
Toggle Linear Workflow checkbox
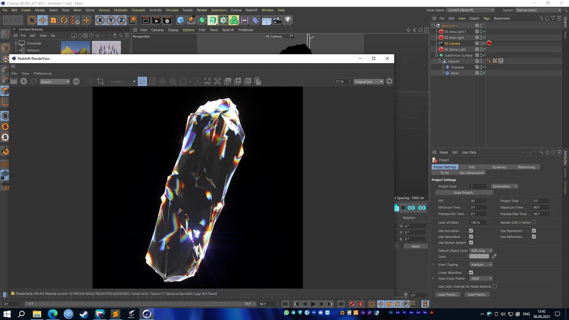[x=471, y=273]
